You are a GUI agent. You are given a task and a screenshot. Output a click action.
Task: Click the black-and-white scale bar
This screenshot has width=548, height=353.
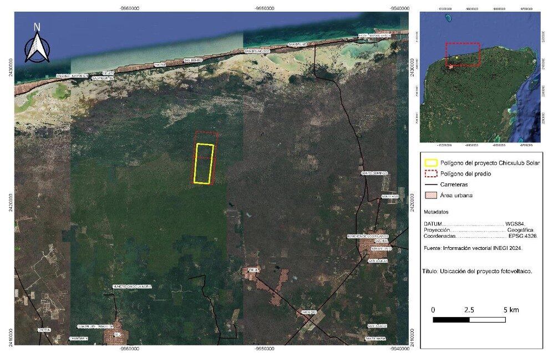tap(469, 320)
